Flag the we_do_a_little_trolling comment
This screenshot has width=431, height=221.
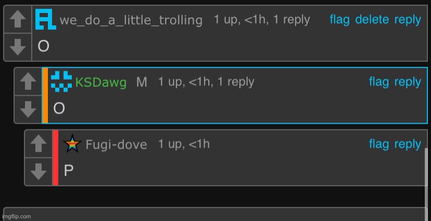[340, 20]
